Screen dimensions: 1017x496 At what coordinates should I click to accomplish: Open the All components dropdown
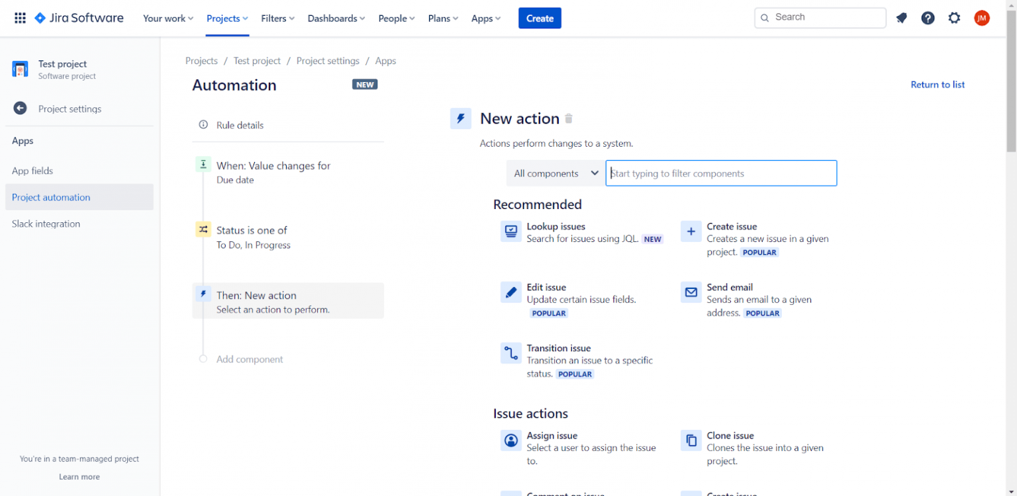click(555, 173)
